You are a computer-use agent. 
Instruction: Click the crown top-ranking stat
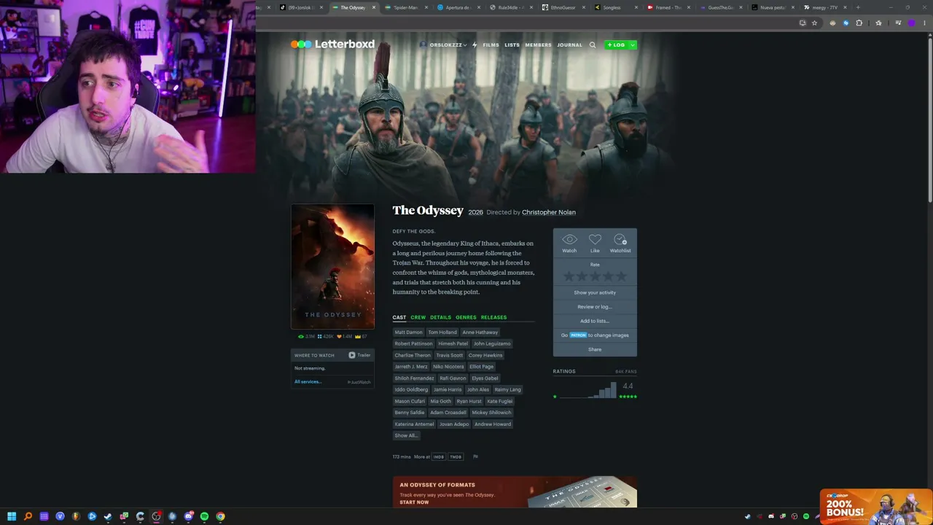pyautogui.click(x=360, y=336)
